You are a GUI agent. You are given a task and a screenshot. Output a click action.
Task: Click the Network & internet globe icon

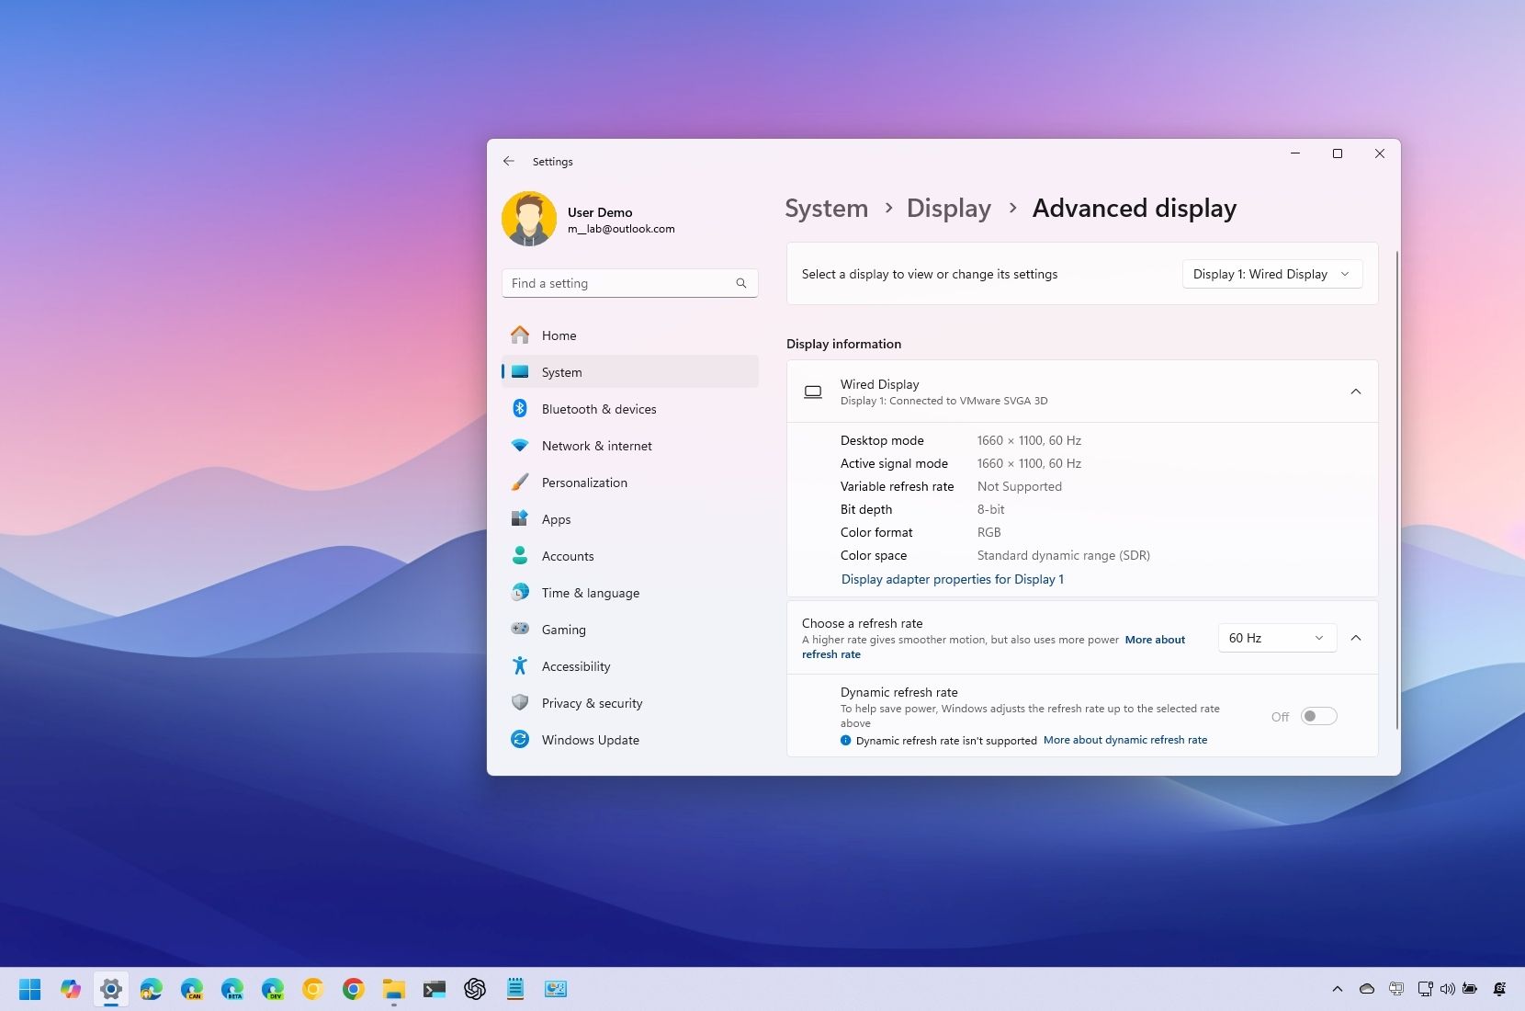point(520,445)
